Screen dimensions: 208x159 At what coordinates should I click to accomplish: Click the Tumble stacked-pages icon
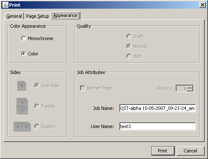click(22, 106)
